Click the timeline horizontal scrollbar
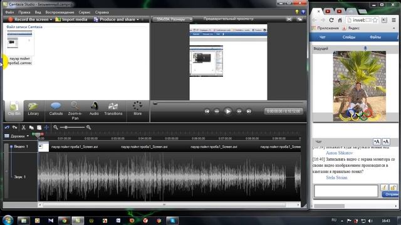 [164, 204]
